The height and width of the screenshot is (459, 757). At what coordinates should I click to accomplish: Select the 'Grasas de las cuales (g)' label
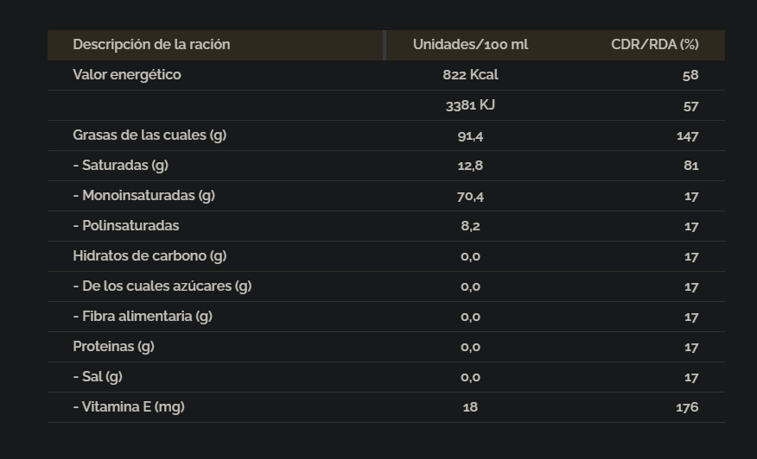[x=149, y=135]
